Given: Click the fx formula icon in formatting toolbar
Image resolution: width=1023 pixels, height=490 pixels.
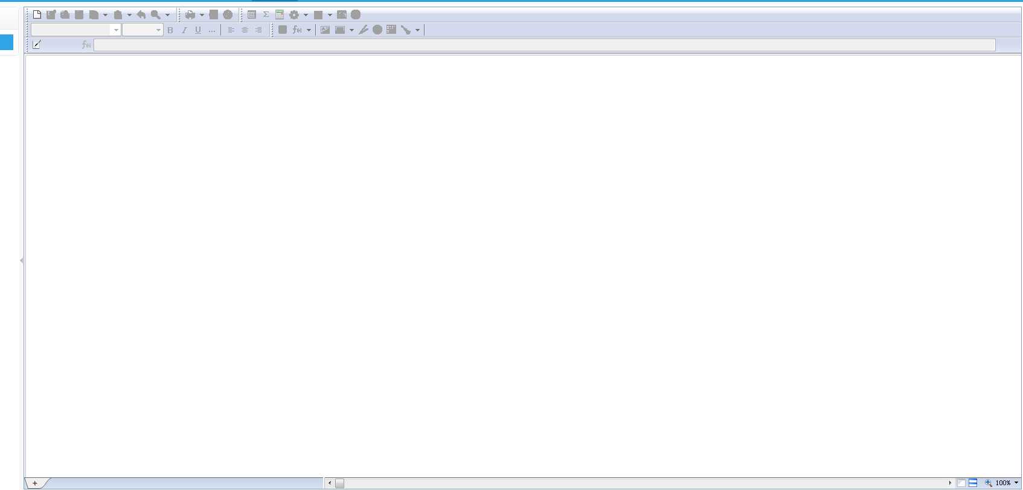Looking at the screenshot, I should [297, 30].
